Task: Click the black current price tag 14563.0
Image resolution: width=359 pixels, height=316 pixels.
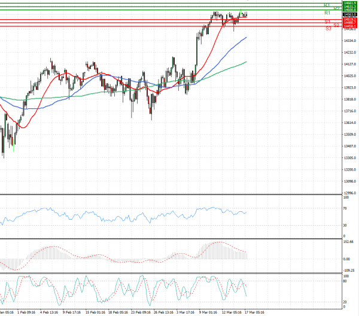Action: [x=349, y=14]
